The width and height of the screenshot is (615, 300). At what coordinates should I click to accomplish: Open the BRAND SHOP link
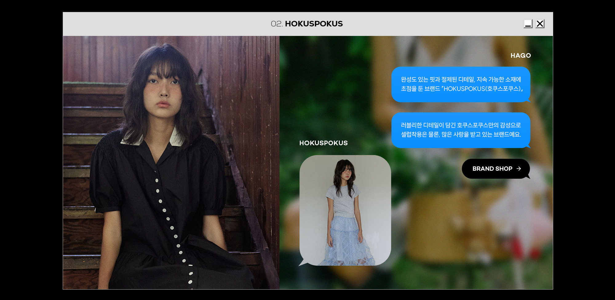[496, 169]
